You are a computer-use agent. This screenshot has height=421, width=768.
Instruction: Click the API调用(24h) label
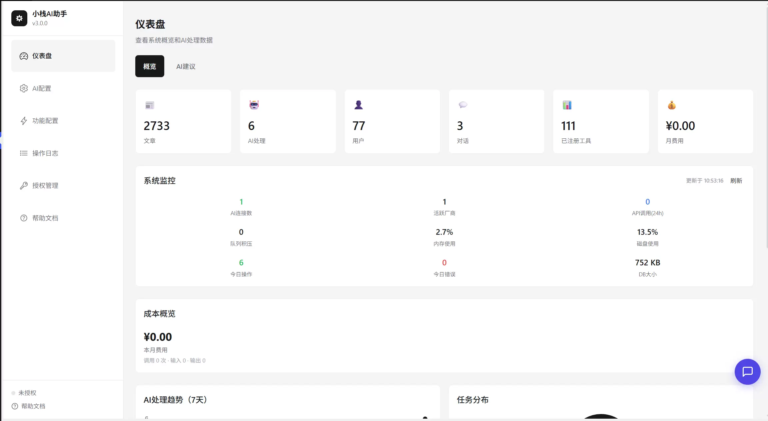[647, 213]
